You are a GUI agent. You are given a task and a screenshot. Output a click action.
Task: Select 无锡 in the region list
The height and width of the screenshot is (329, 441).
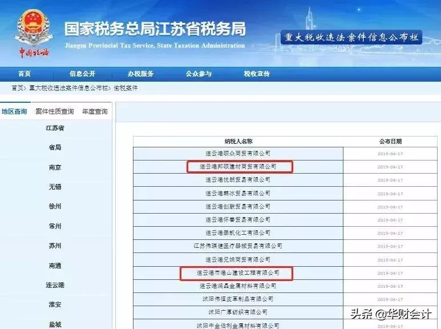[x=55, y=187]
